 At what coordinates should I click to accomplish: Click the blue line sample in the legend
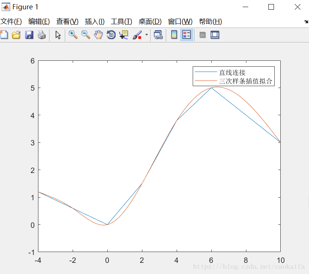(x=206, y=72)
